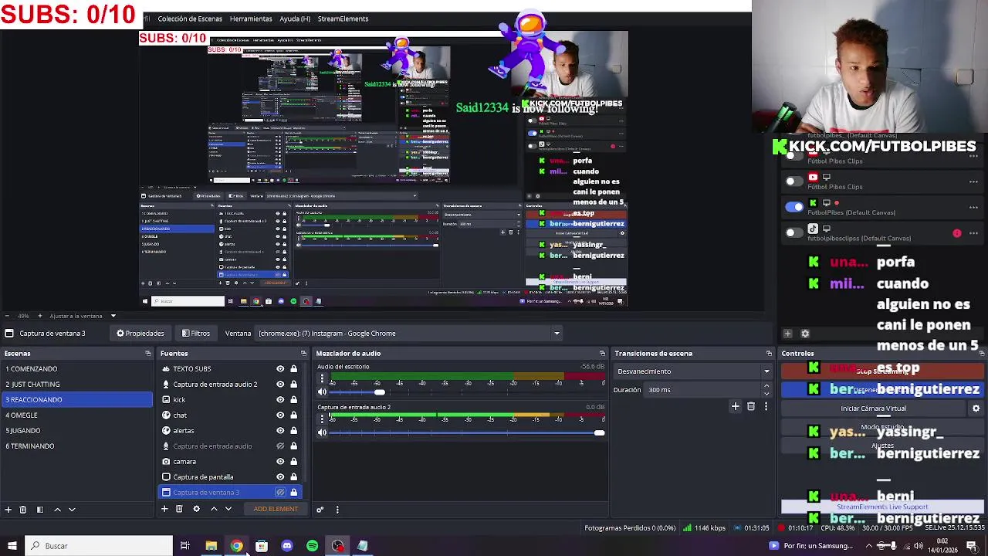The image size is (988, 556).
Task: Move the selected source up
Action: 214,509
